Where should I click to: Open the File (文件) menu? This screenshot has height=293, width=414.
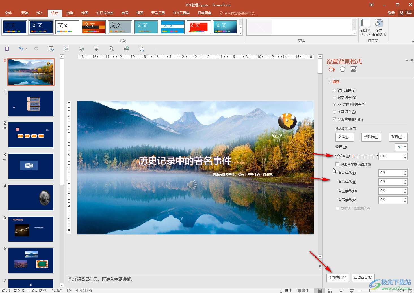(8, 13)
